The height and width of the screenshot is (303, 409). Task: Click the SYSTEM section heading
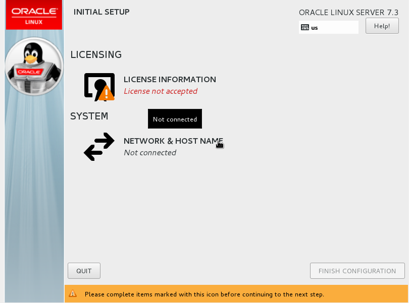[89, 116]
